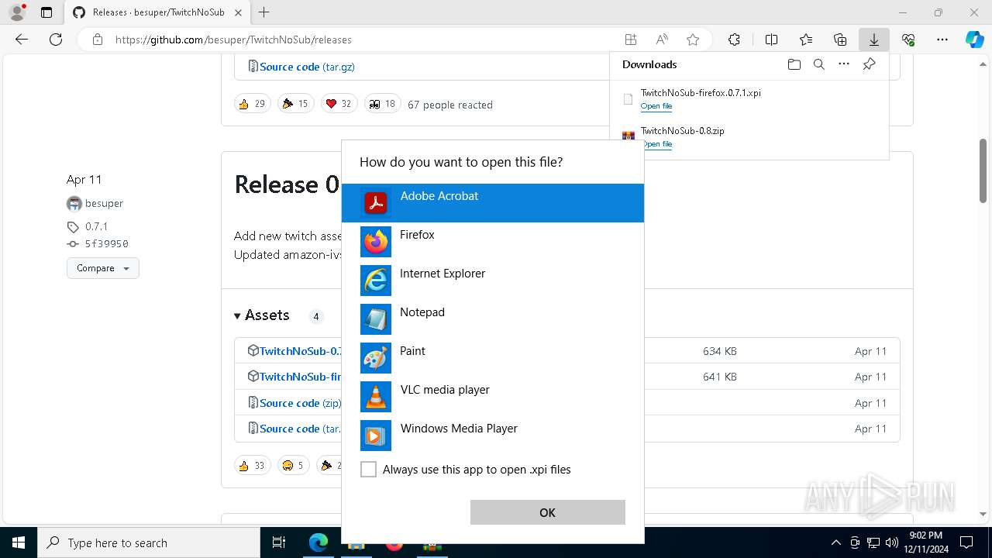992x558 pixels.
Task: Pick Notepad to open the file
Action: pos(493,319)
